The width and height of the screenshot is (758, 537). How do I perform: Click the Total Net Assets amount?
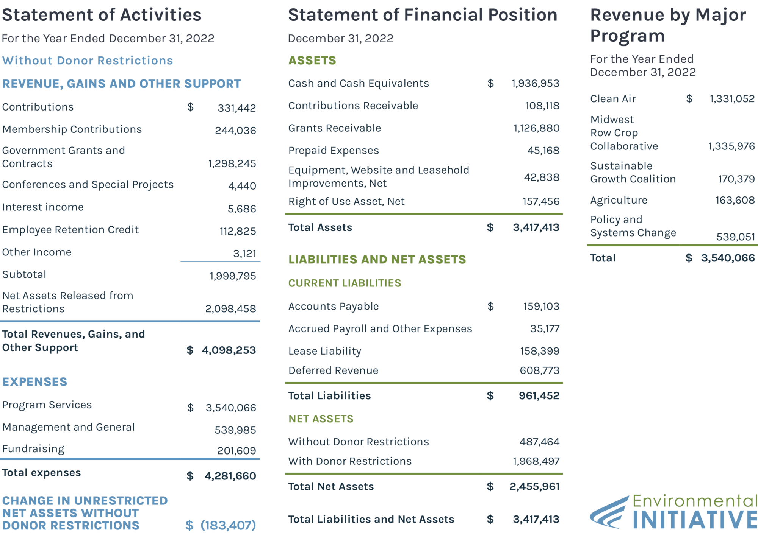(x=534, y=487)
